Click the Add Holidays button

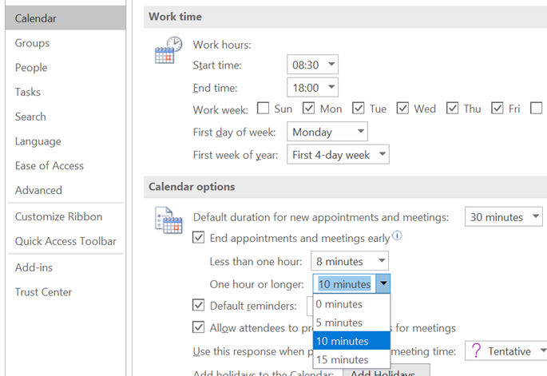386,371
